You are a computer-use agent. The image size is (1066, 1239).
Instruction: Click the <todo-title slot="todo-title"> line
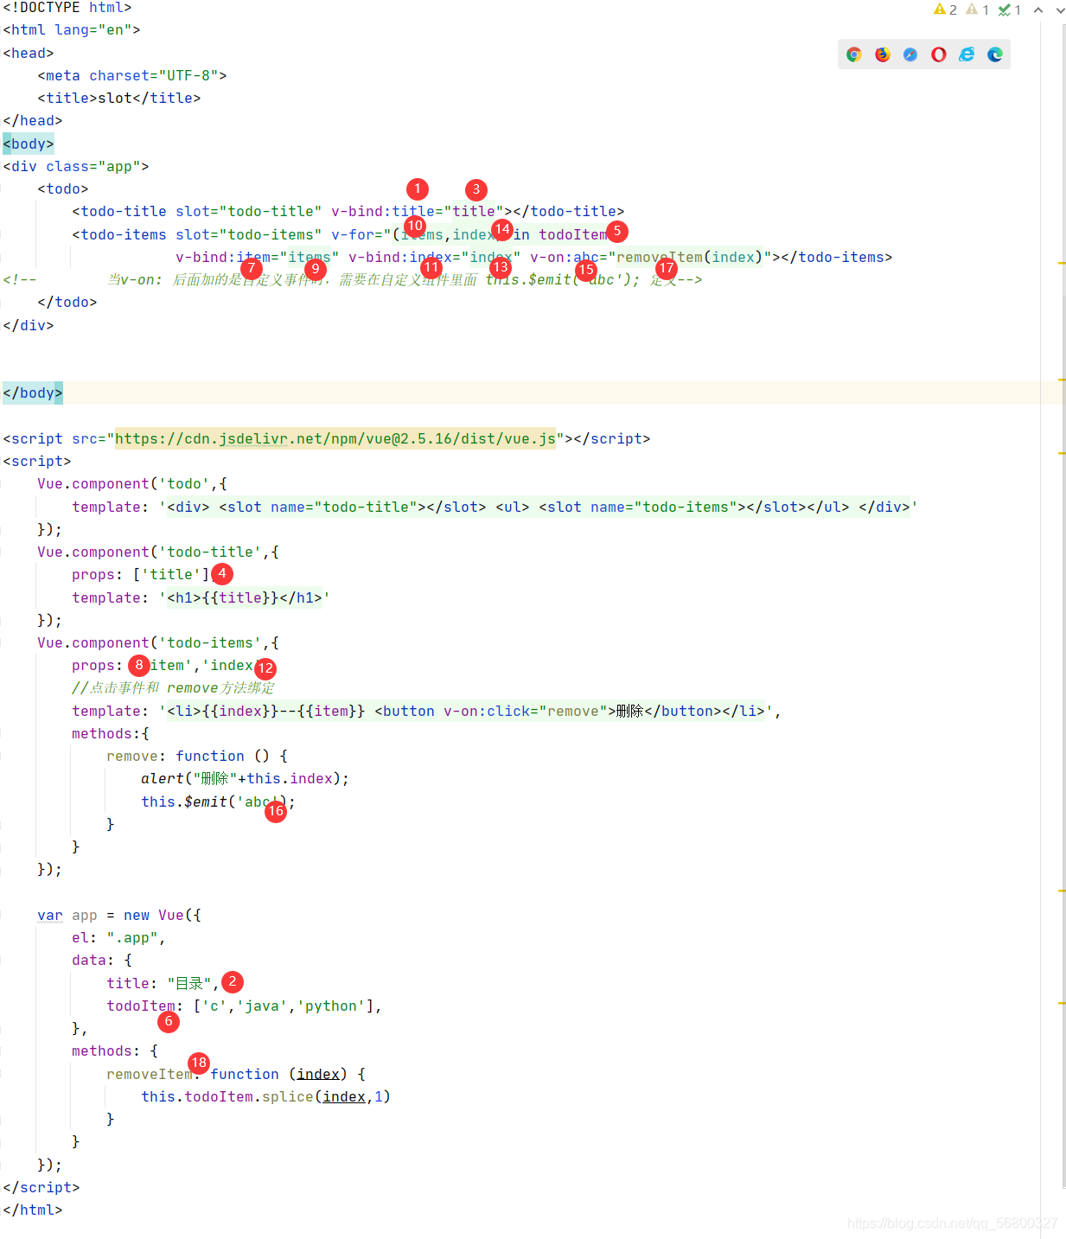pyautogui.click(x=348, y=212)
